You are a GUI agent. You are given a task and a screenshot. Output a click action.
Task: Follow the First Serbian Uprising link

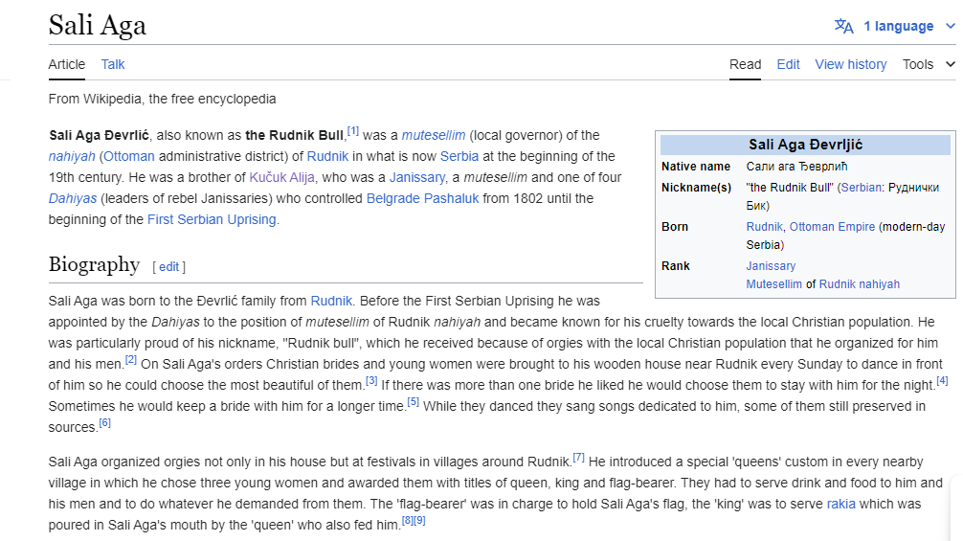[x=212, y=219]
